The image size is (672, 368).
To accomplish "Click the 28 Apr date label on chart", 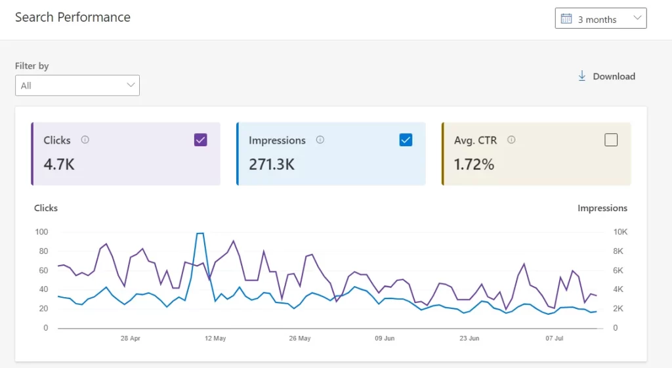I will pyautogui.click(x=131, y=338).
